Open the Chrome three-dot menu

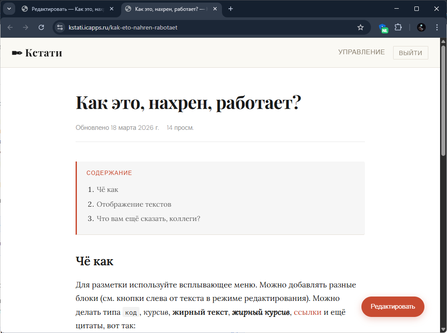click(436, 27)
